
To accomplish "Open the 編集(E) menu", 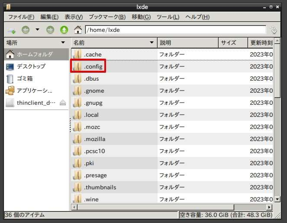I will (x=49, y=17).
